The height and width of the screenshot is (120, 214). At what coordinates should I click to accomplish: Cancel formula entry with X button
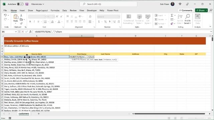point(23,32)
